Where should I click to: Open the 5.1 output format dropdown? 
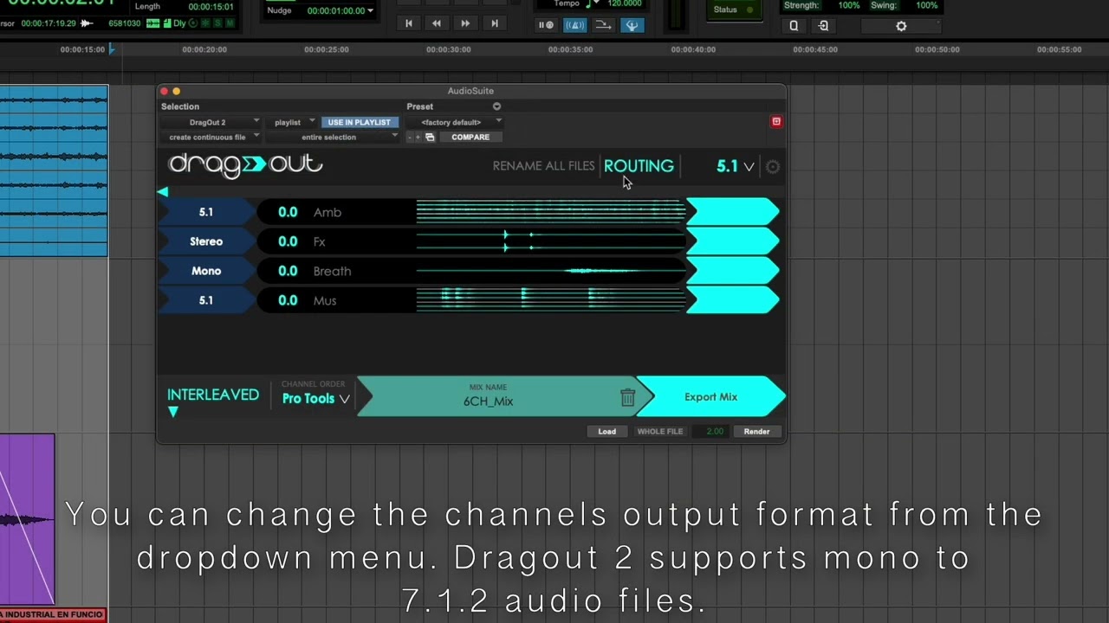coord(736,166)
